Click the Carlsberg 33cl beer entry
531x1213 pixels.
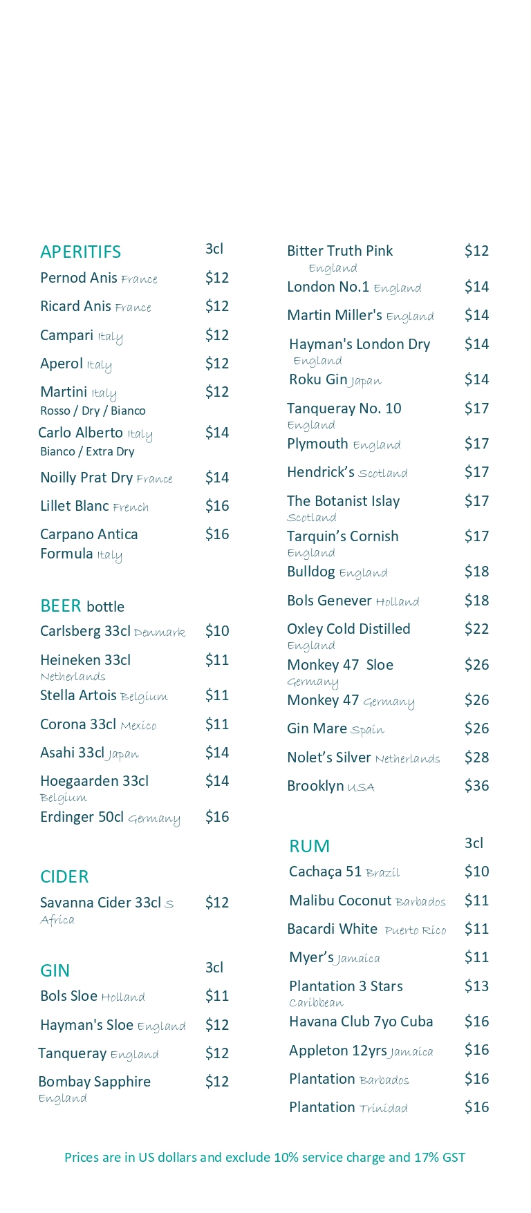point(85,631)
